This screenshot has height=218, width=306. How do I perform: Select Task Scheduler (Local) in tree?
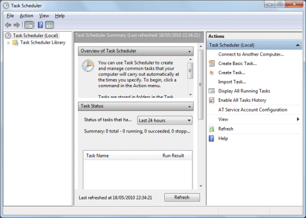35,36
